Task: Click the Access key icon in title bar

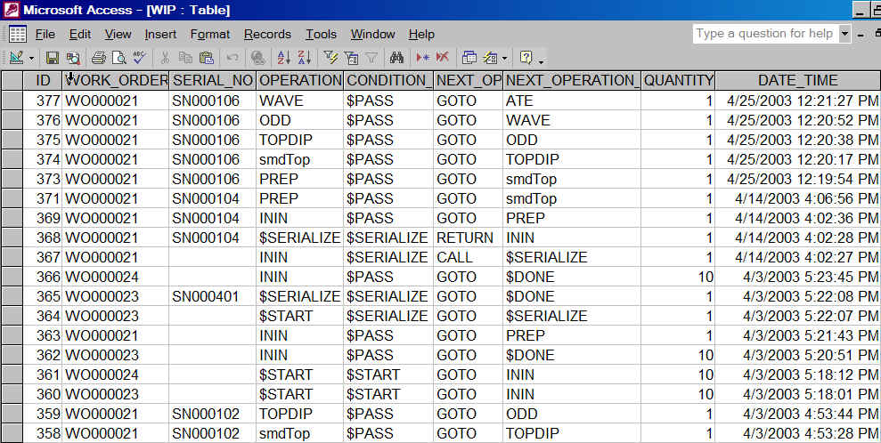Action: 11,10
